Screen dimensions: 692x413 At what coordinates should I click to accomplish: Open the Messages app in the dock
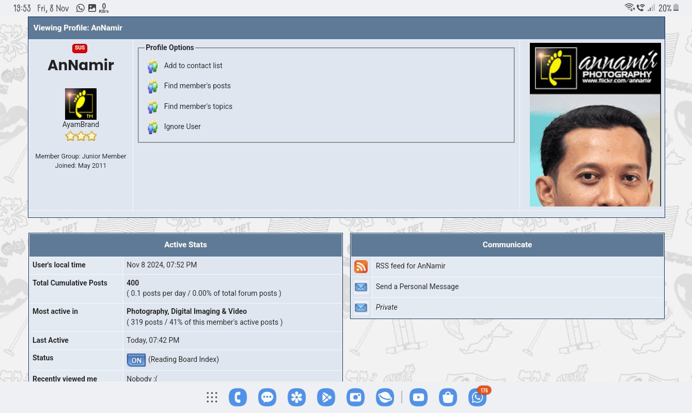pyautogui.click(x=267, y=397)
